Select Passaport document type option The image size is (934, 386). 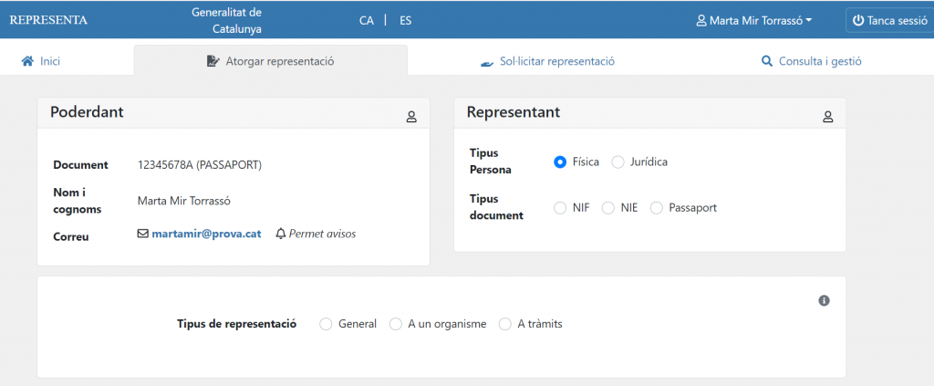tap(657, 208)
